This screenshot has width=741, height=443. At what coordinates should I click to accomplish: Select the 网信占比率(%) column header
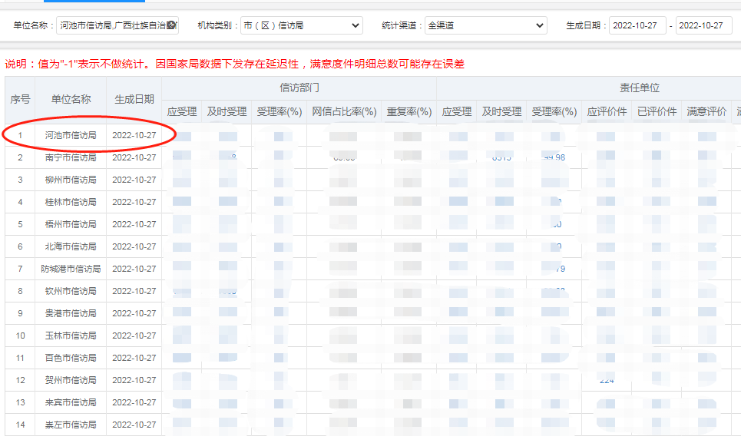point(344,111)
